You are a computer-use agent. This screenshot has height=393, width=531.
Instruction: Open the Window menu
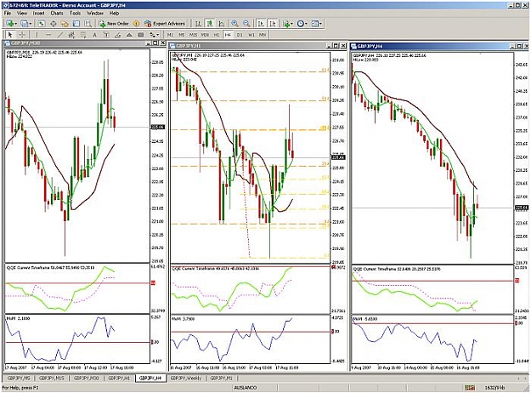coord(95,14)
